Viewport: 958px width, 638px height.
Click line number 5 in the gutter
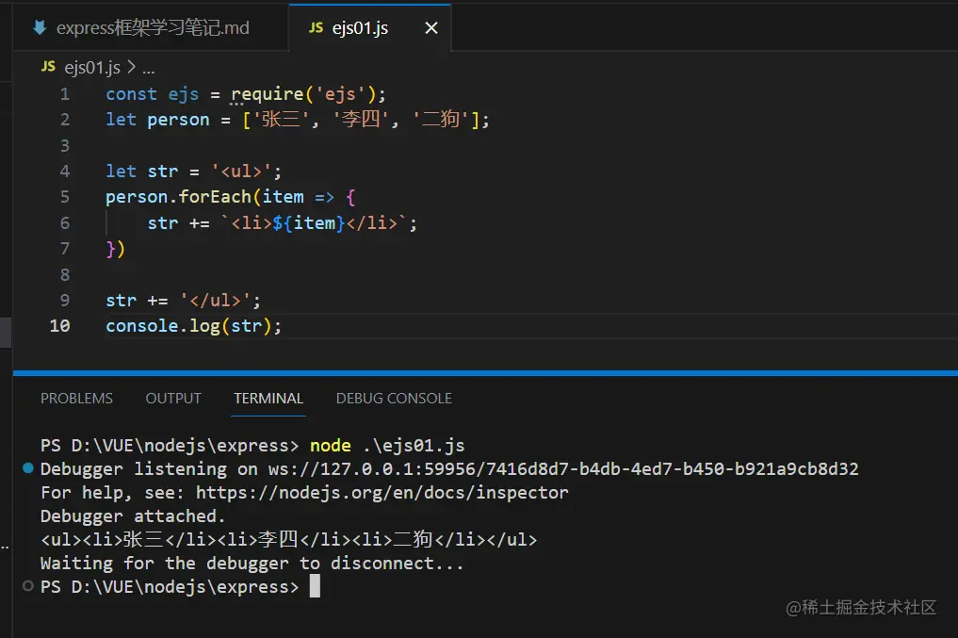65,197
